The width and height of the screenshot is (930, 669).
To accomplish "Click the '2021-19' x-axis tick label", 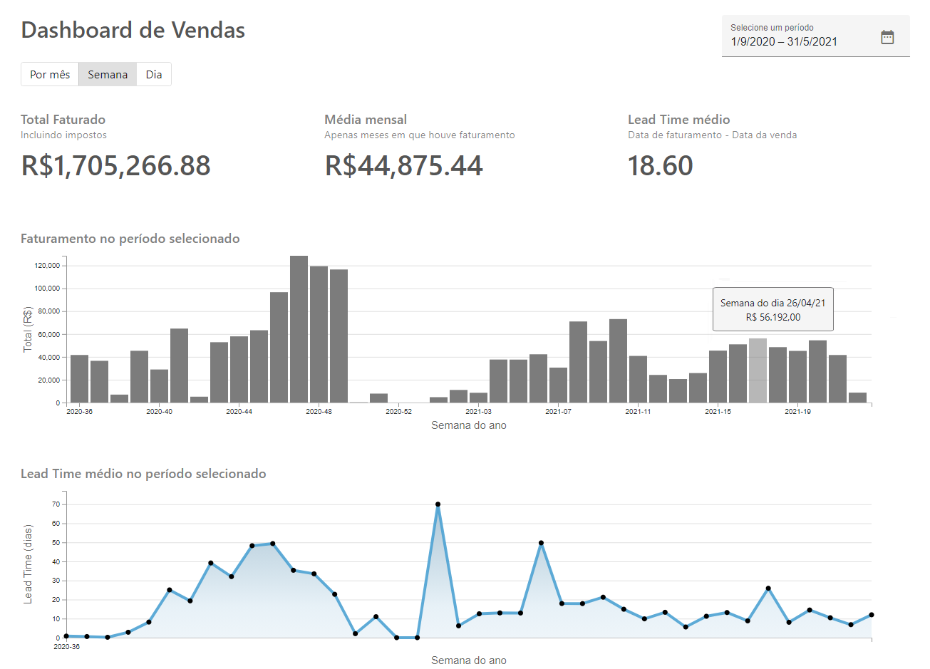I will point(797,412).
